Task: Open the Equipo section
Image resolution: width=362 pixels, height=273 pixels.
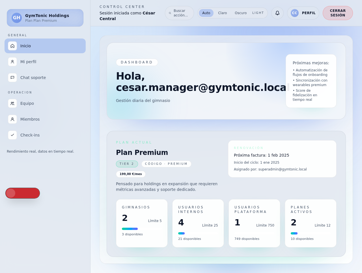Action: click(27, 103)
